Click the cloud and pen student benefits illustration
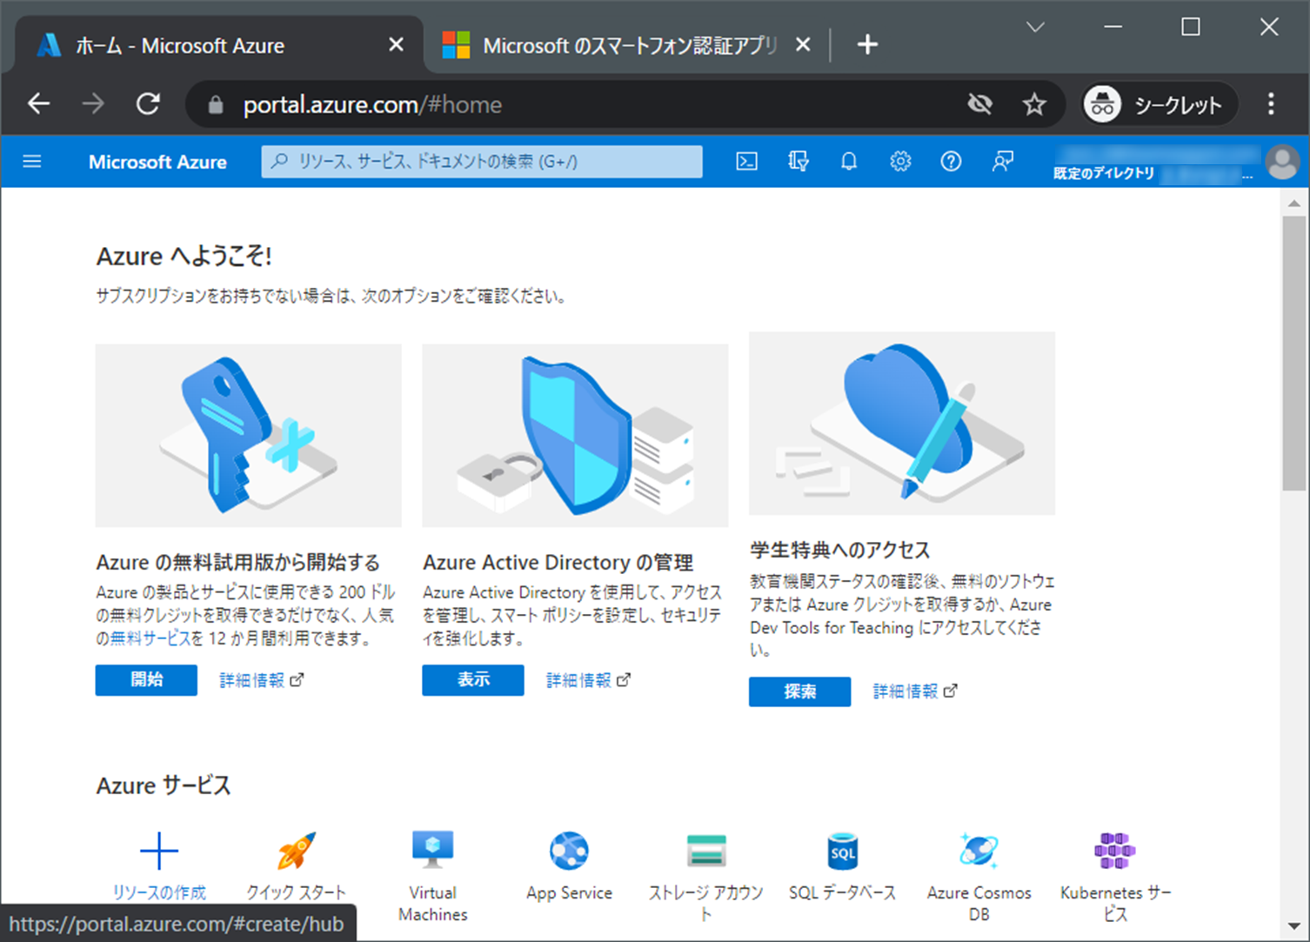The image size is (1310, 942). click(902, 424)
